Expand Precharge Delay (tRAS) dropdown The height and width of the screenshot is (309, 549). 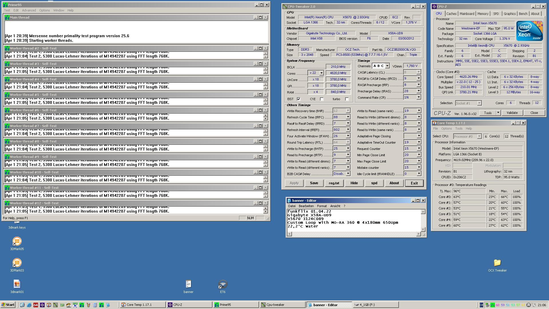(419, 91)
